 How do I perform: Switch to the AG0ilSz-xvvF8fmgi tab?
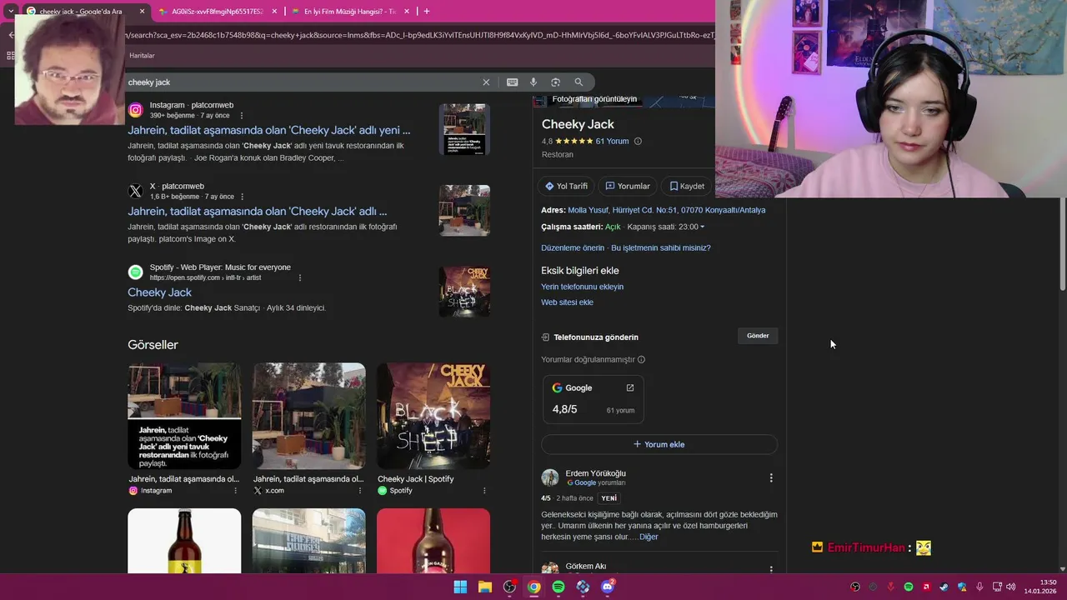pyautogui.click(x=217, y=12)
